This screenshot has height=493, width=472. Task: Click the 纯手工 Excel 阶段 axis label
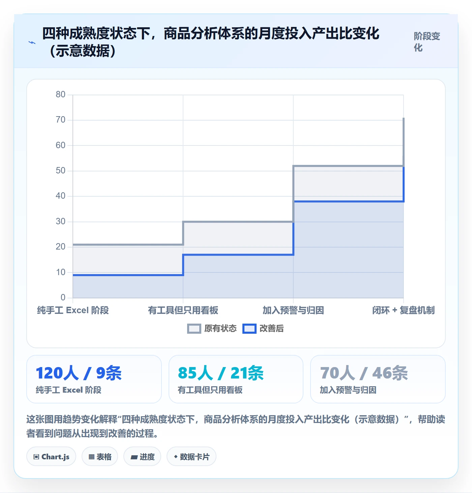click(73, 310)
